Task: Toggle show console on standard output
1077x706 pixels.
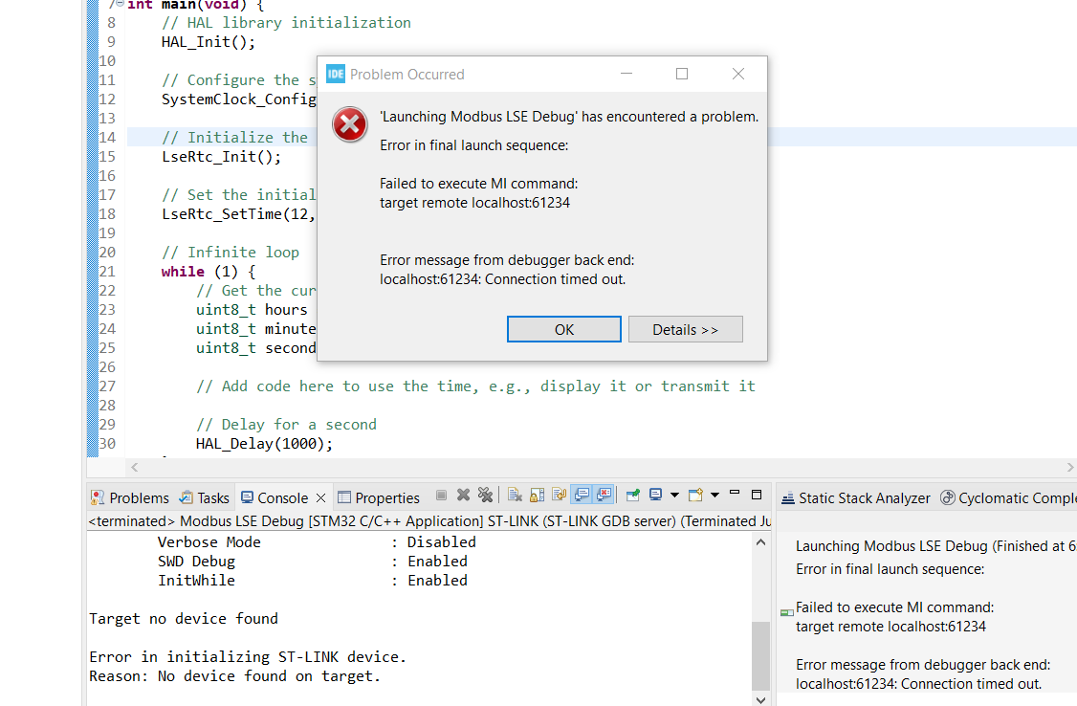Action: 582,496
